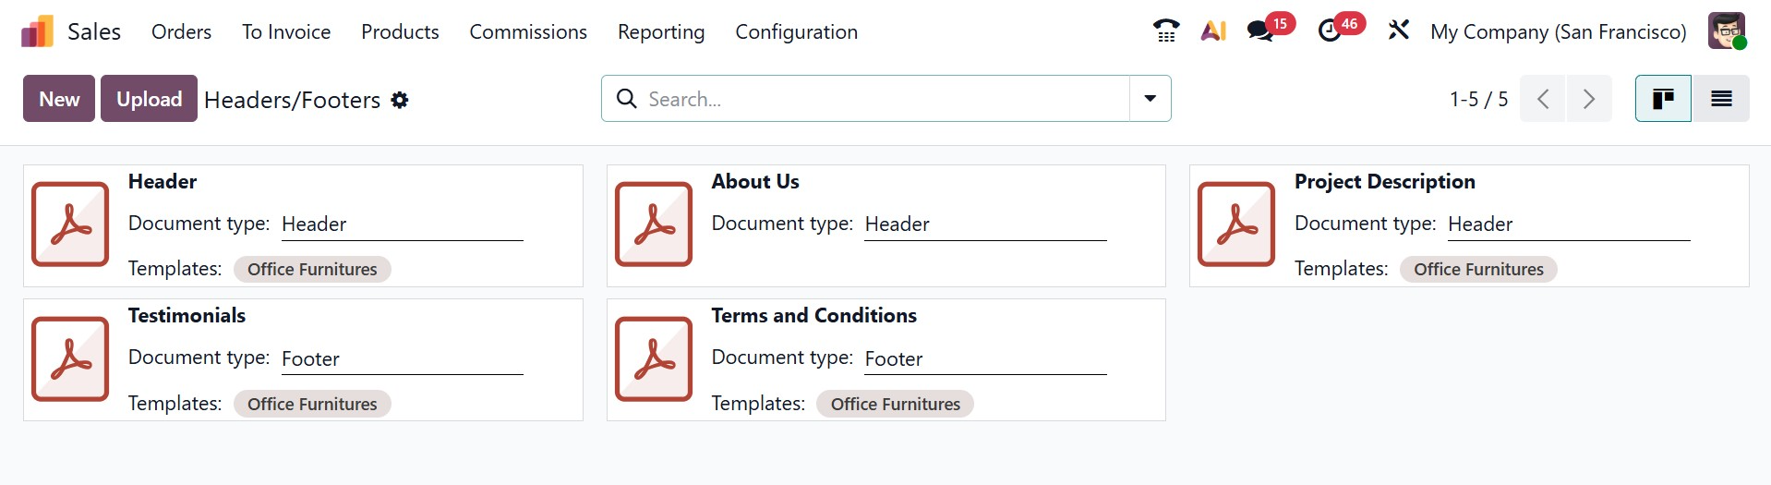Open the user avatar menu
1771x485 pixels.
click(1726, 31)
